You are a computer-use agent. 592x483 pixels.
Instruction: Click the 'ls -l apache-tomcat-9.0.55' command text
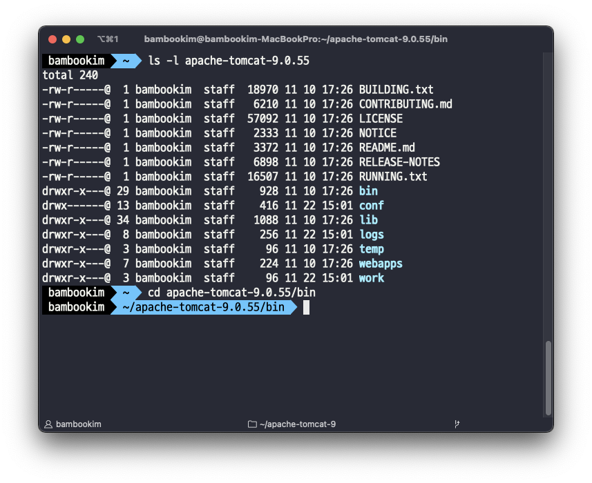(x=229, y=61)
